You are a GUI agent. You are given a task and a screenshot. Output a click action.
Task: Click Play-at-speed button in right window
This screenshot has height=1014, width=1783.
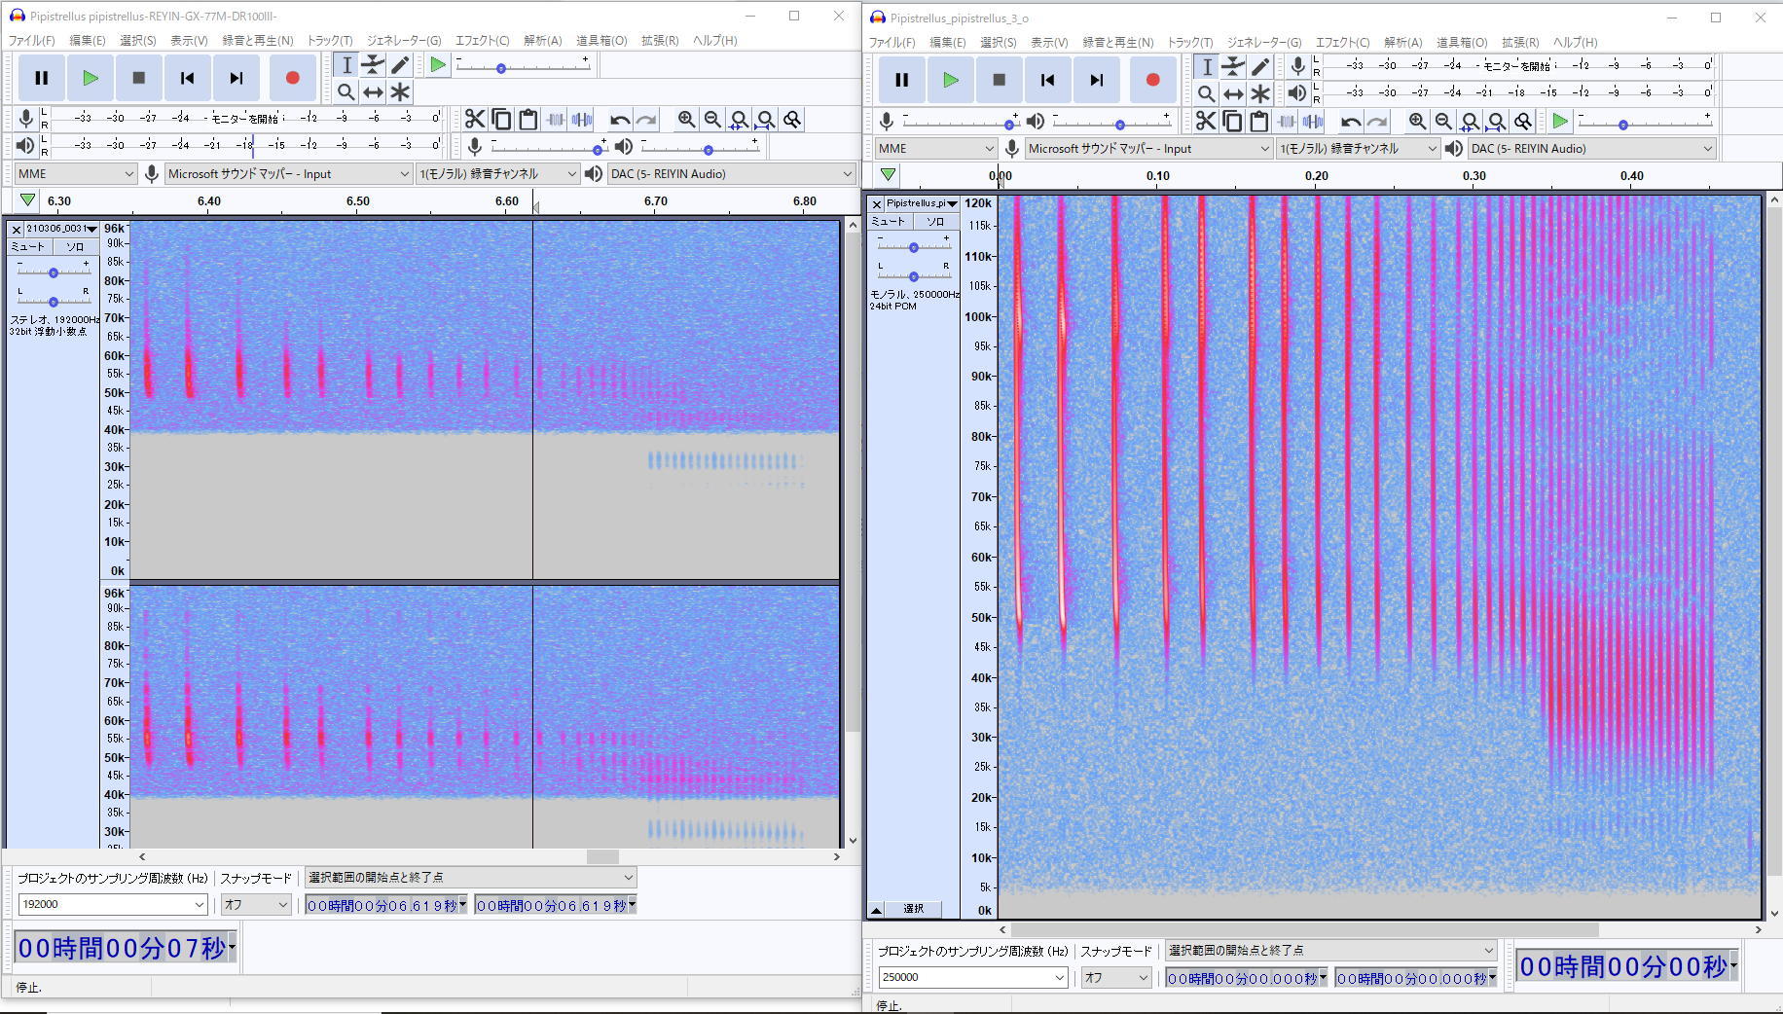(1560, 121)
